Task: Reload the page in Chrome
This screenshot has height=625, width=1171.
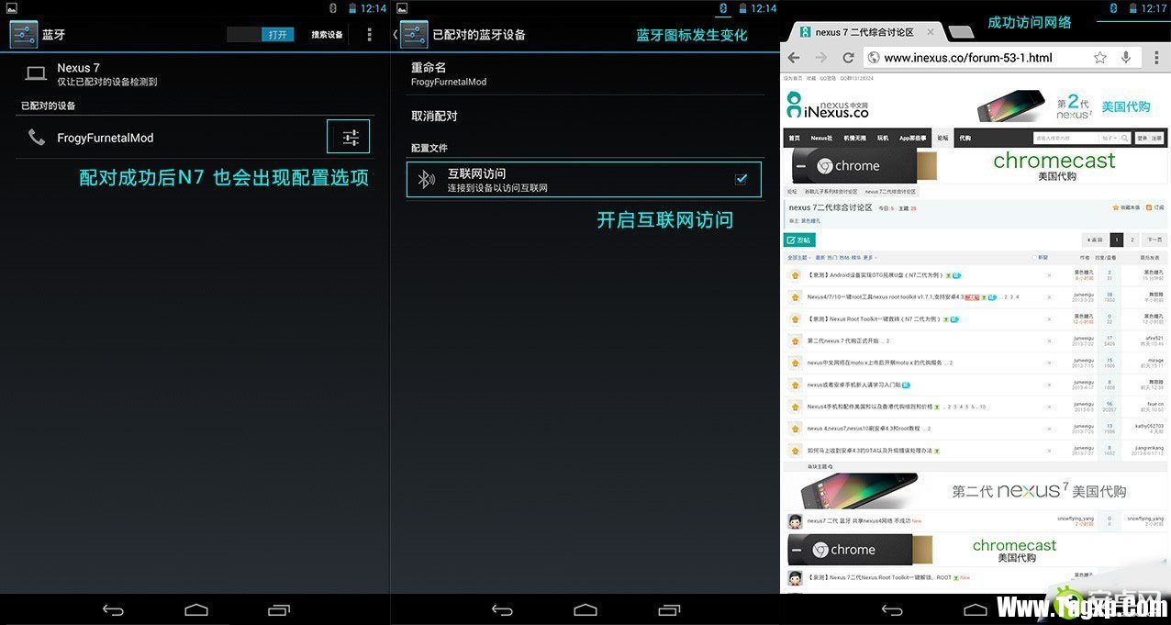Action: pyautogui.click(x=849, y=58)
